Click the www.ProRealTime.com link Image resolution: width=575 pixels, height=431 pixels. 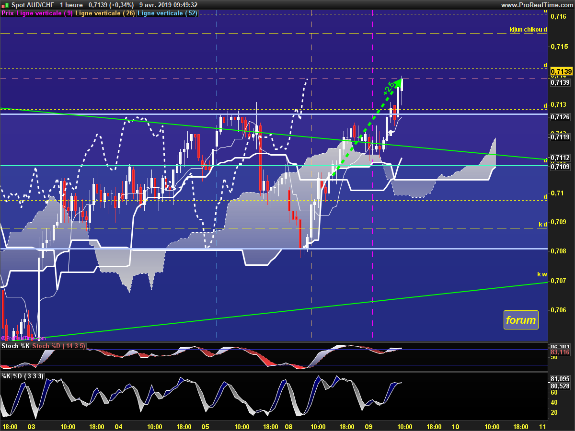537,5
